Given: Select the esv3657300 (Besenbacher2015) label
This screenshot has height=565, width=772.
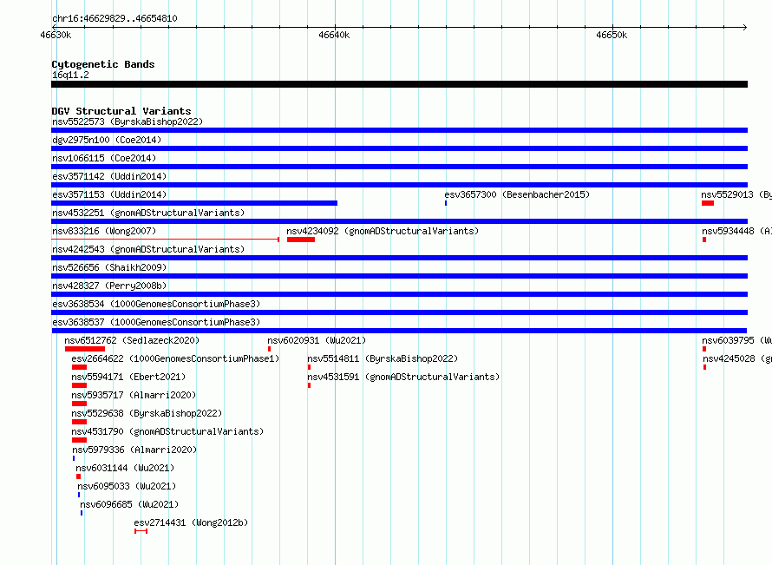Looking at the screenshot, I should 517,194.
